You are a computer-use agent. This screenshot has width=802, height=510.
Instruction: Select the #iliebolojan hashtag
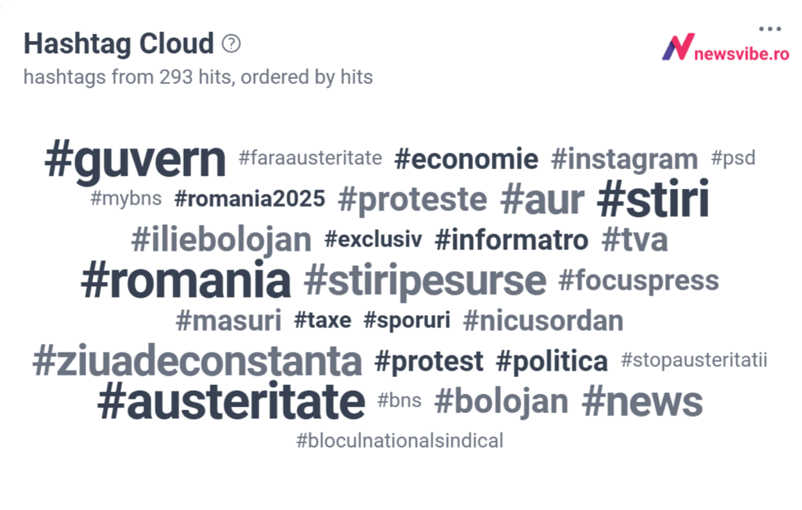[x=221, y=241]
